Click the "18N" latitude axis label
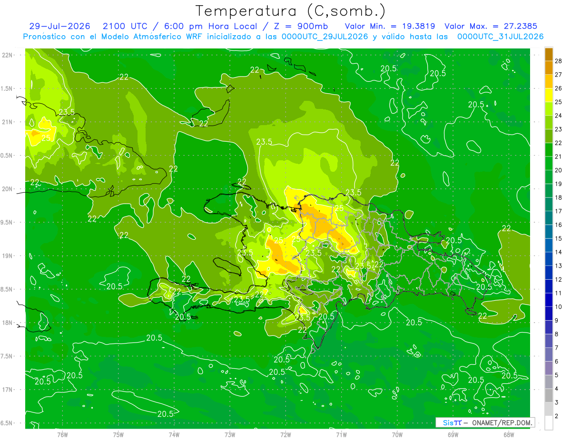The height and width of the screenshot is (441, 571). tap(8, 323)
